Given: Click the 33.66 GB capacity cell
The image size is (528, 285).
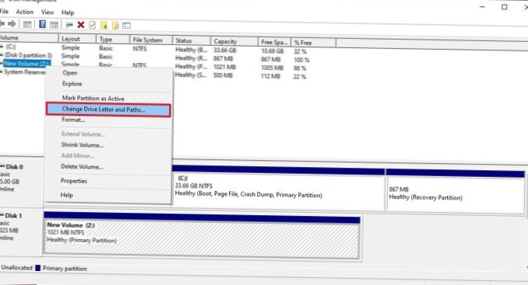Looking at the screenshot, I should click(224, 50).
